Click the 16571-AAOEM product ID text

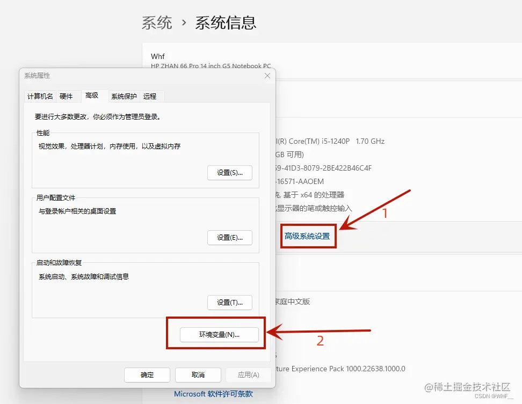pos(301,181)
